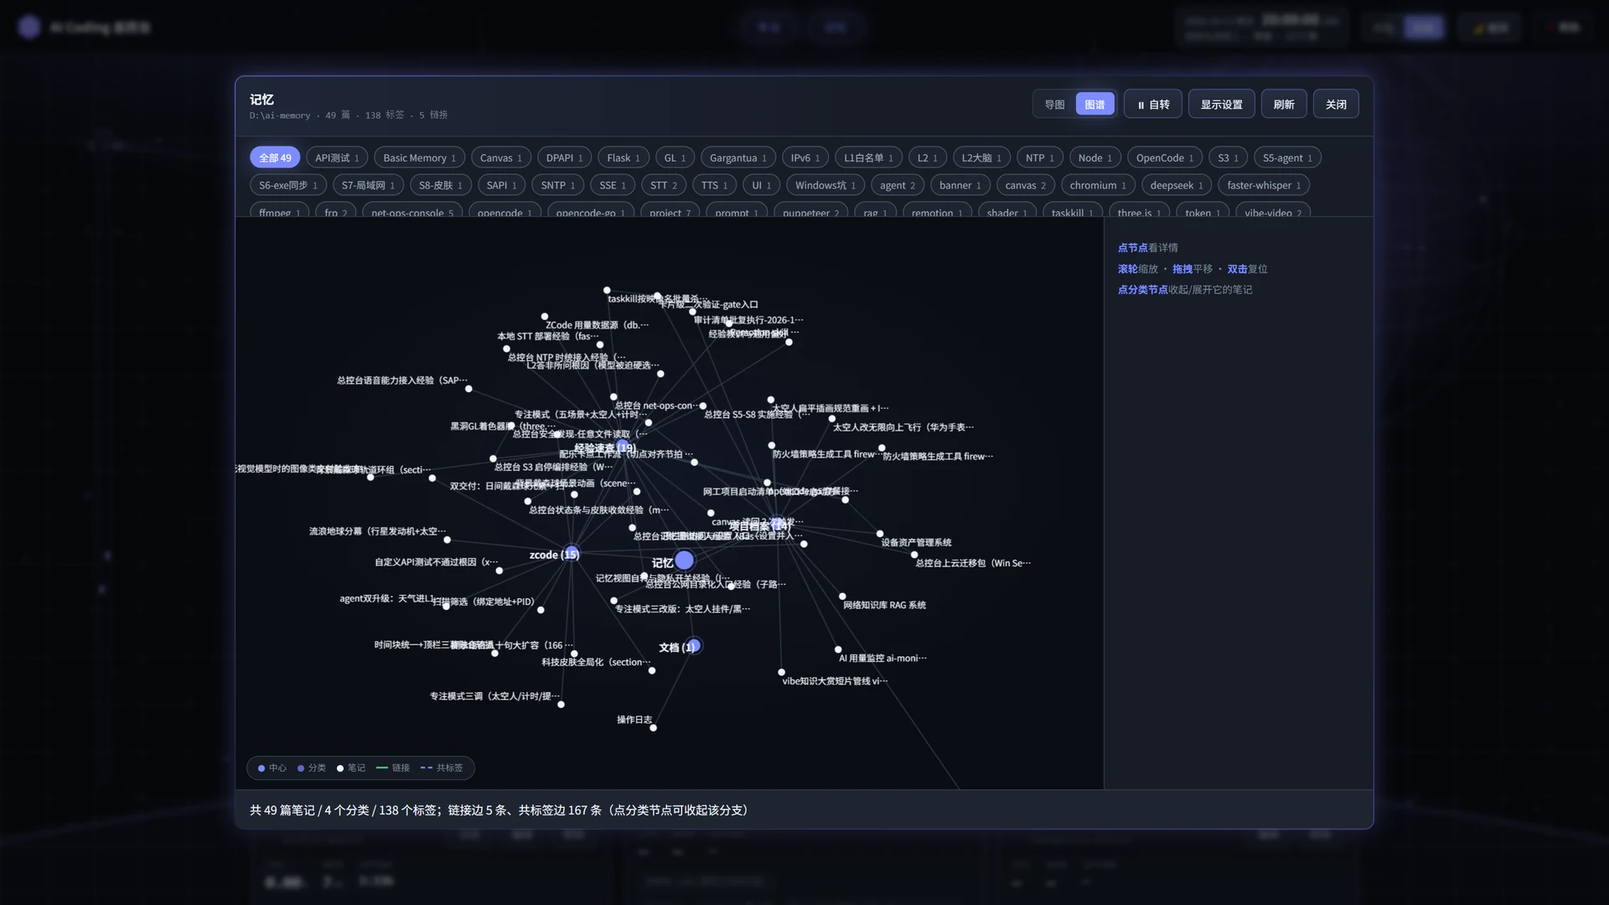The image size is (1609, 905).
Task: Select the 全部 49 tag filter
Action: (x=275, y=158)
